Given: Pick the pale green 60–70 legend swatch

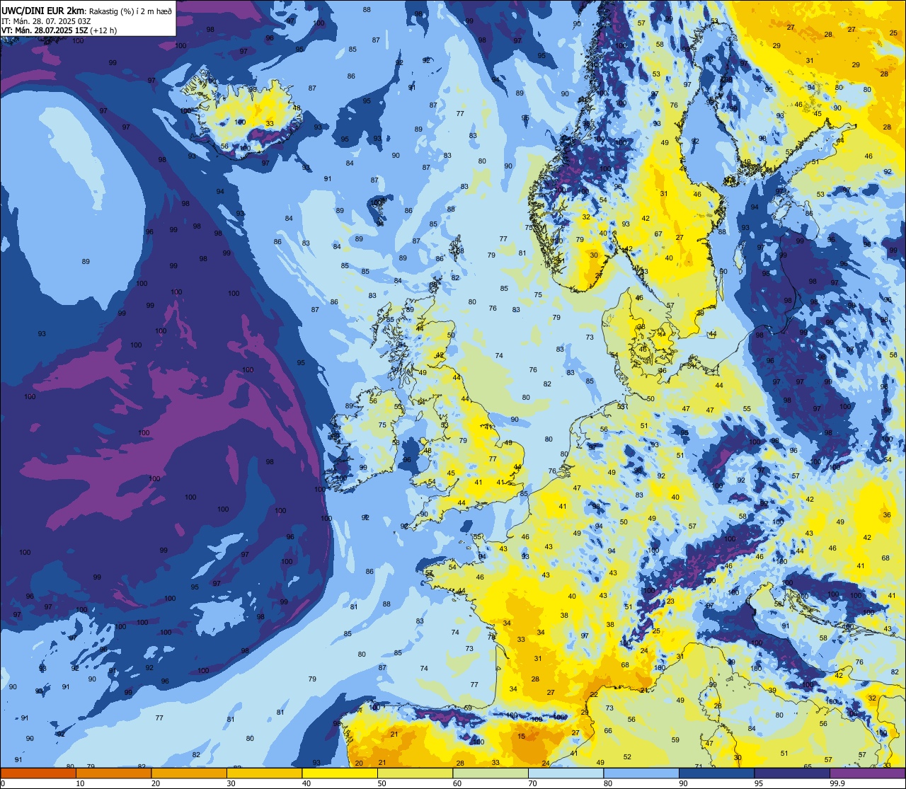Looking at the screenshot, I should click(x=490, y=773).
